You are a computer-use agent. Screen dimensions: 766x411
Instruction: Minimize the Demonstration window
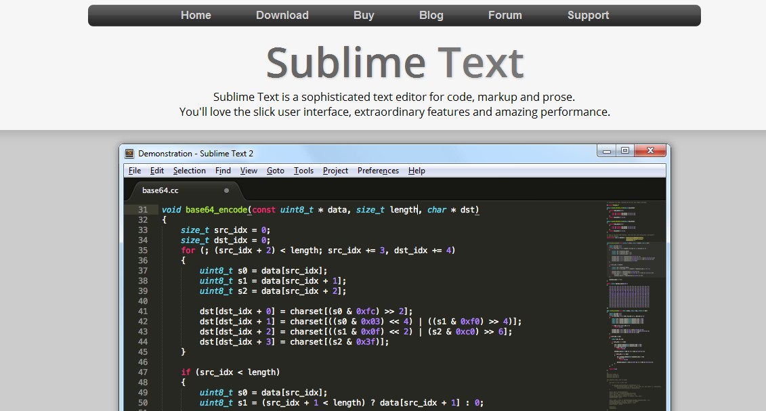(607, 151)
